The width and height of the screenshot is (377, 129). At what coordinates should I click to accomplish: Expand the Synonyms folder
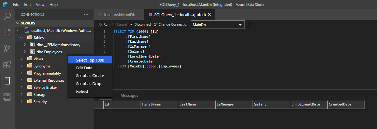[21, 66]
